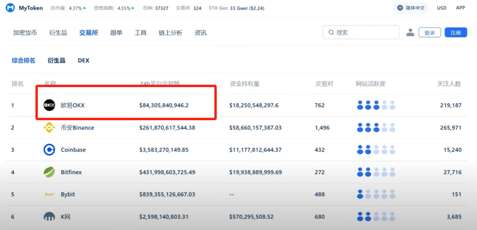This screenshot has height=230, width=477.
Task: Click the 交易所 324 count
Action: click(189, 8)
